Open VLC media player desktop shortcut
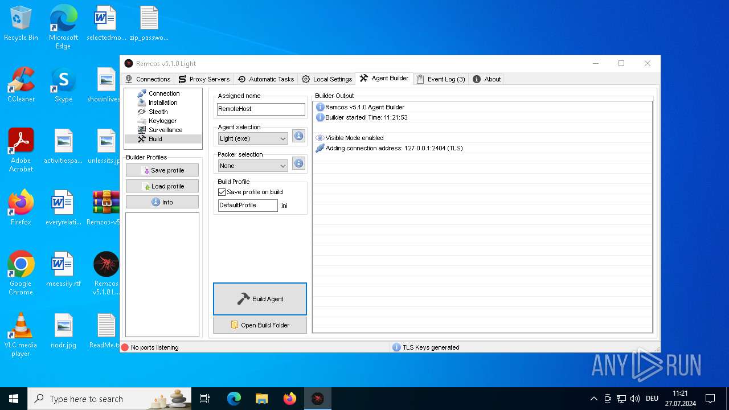Viewport: 729px width, 410px height. click(x=21, y=334)
